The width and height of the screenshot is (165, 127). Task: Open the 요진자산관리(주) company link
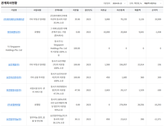click(x=14, y=77)
